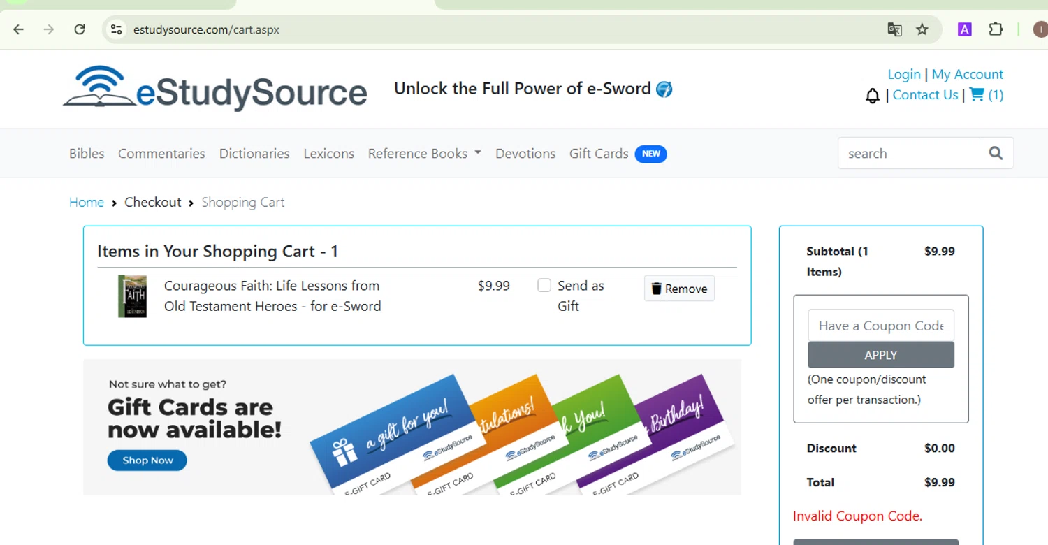Select the Invalid Coupon Code. message
This screenshot has width=1048, height=545.
click(x=857, y=516)
